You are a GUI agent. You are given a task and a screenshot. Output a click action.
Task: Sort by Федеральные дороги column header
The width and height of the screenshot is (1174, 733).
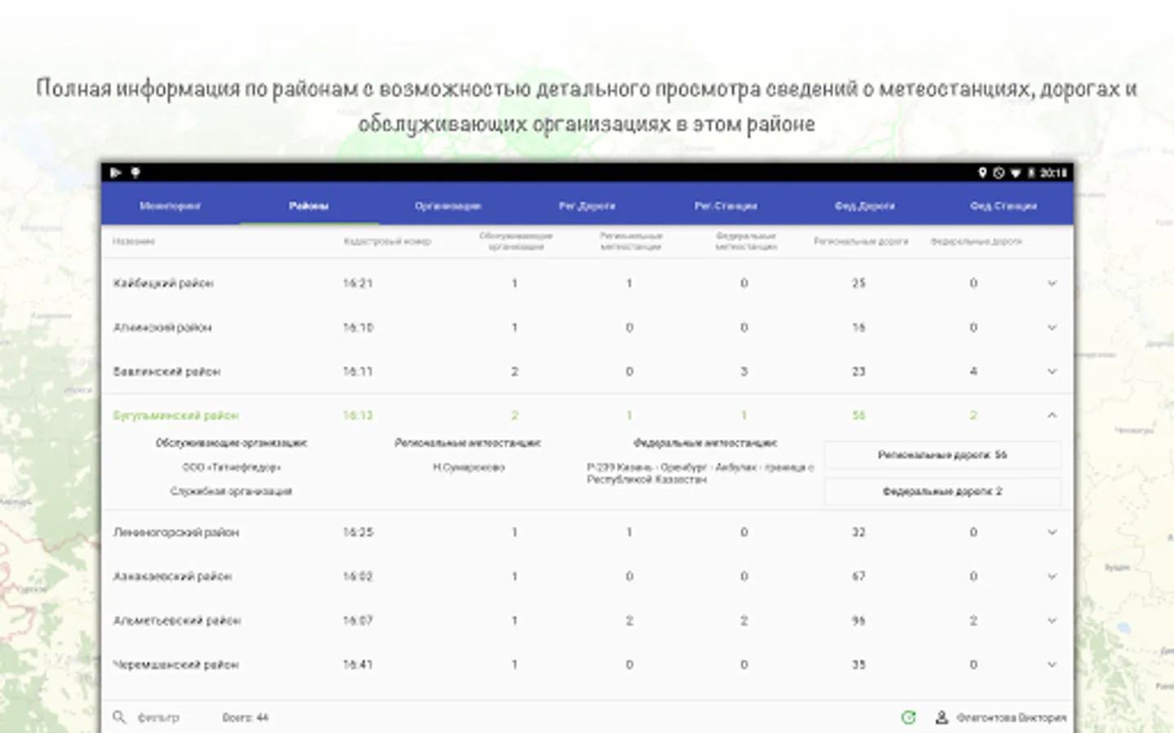pos(976,242)
